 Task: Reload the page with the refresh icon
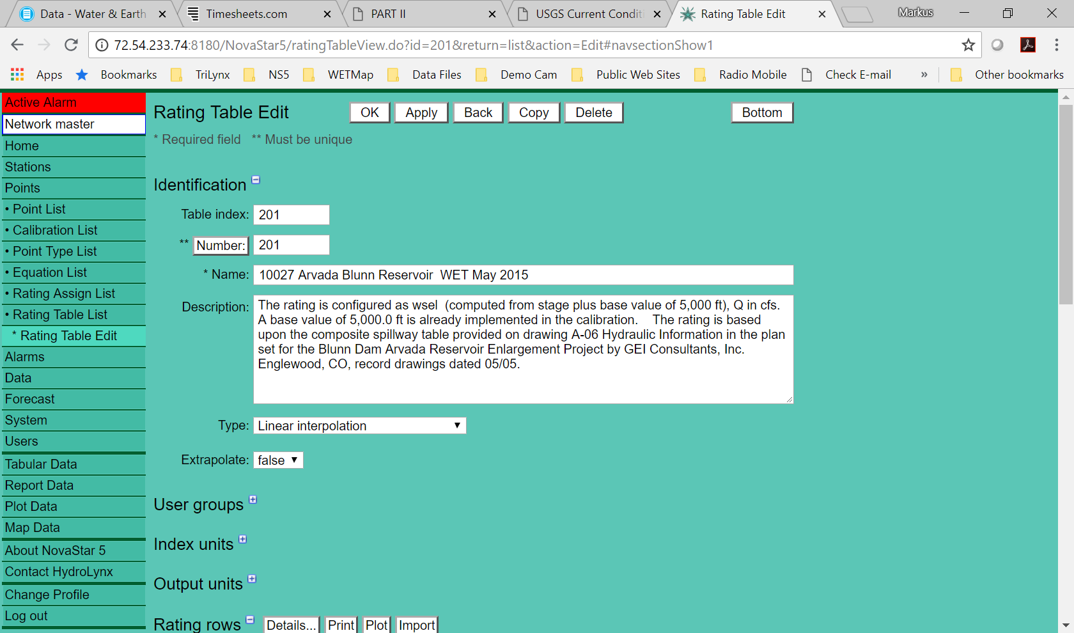tap(71, 45)
